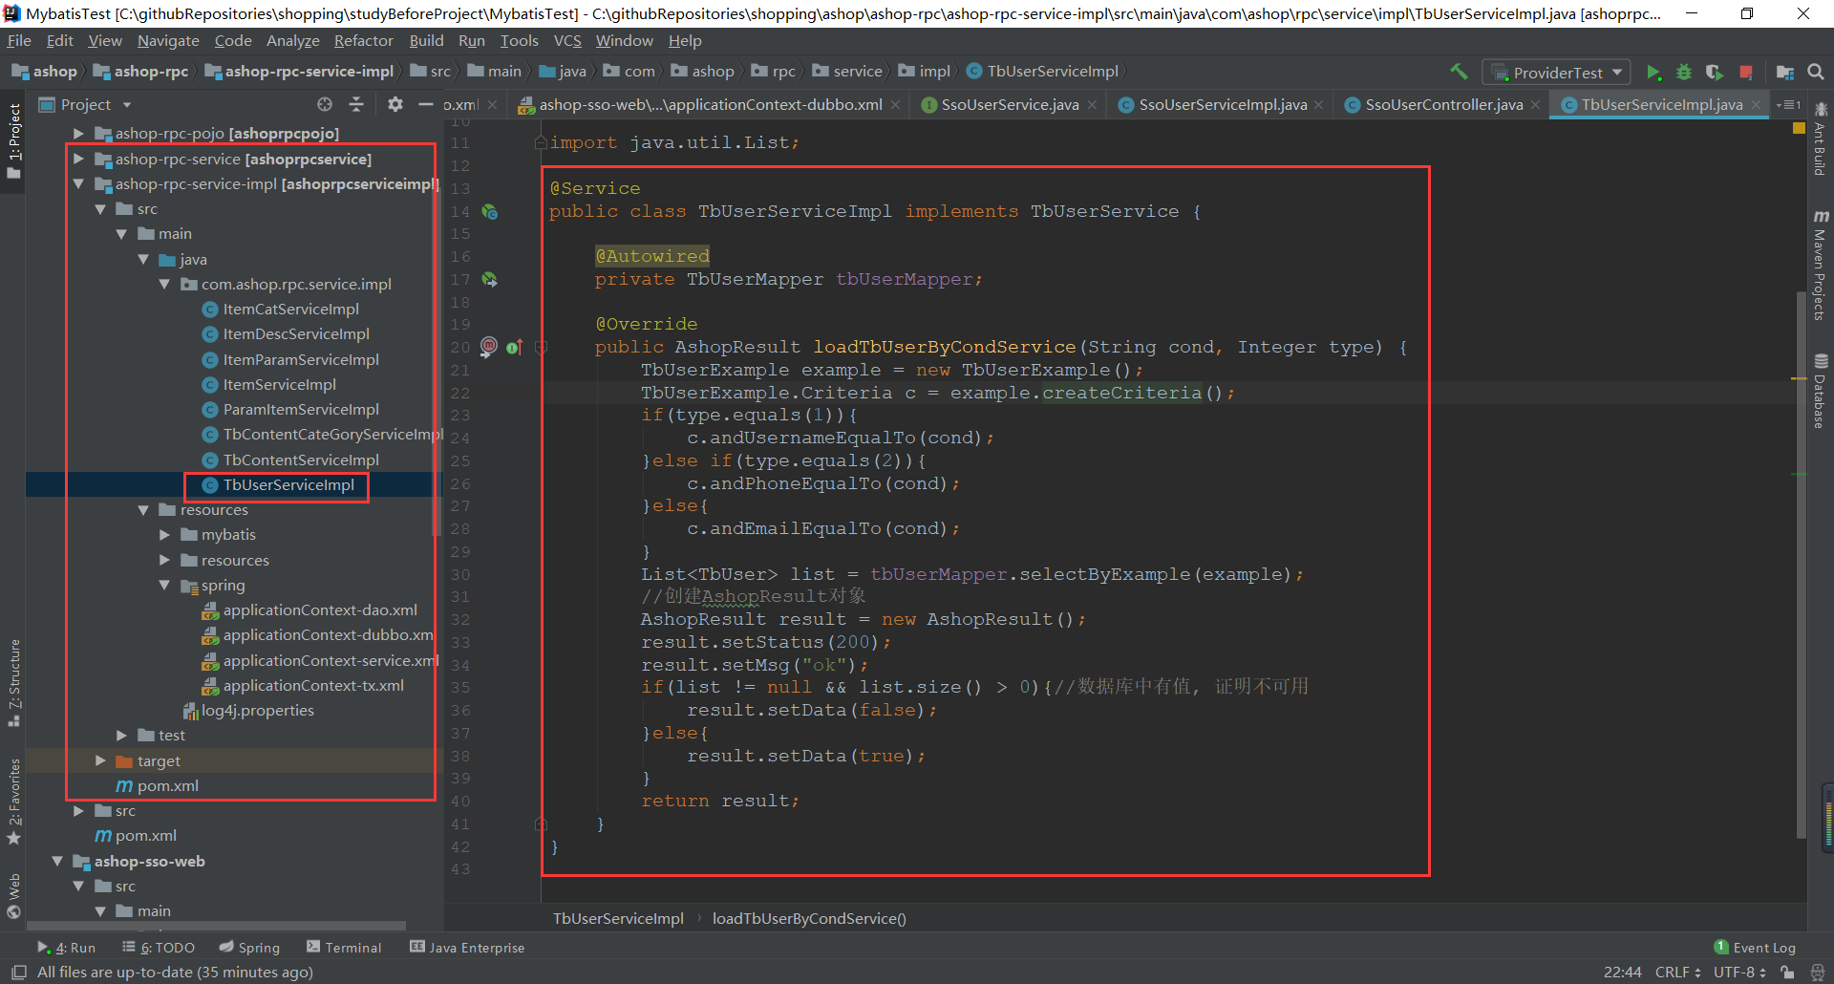Expand the test folder
1834x984 pixels.
pos(121,736)
